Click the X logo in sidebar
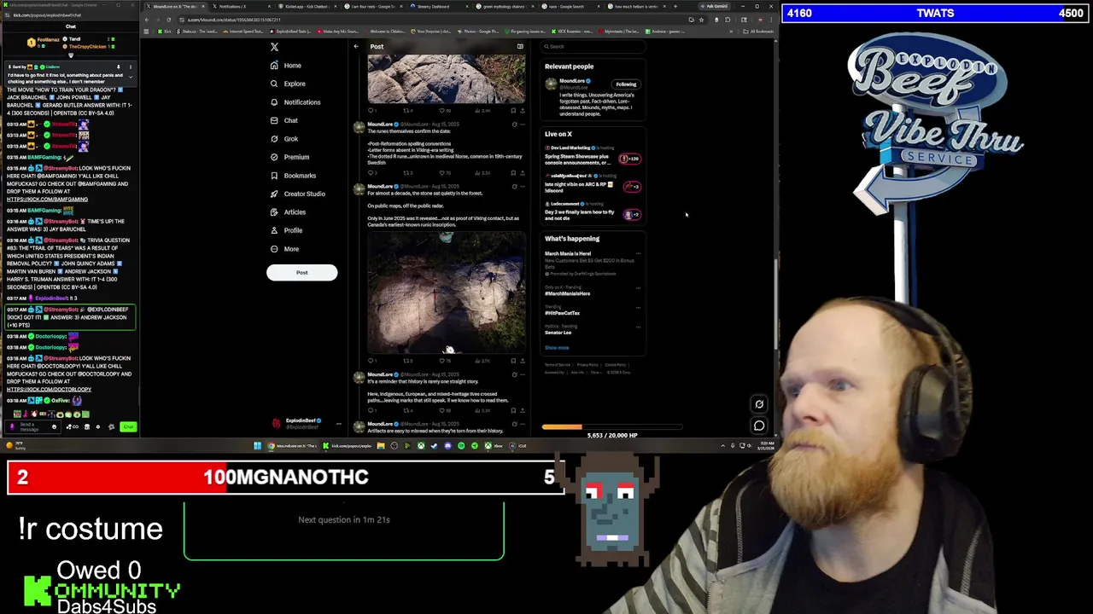The height and width of the screenshot is (614, 1093). 274,47
